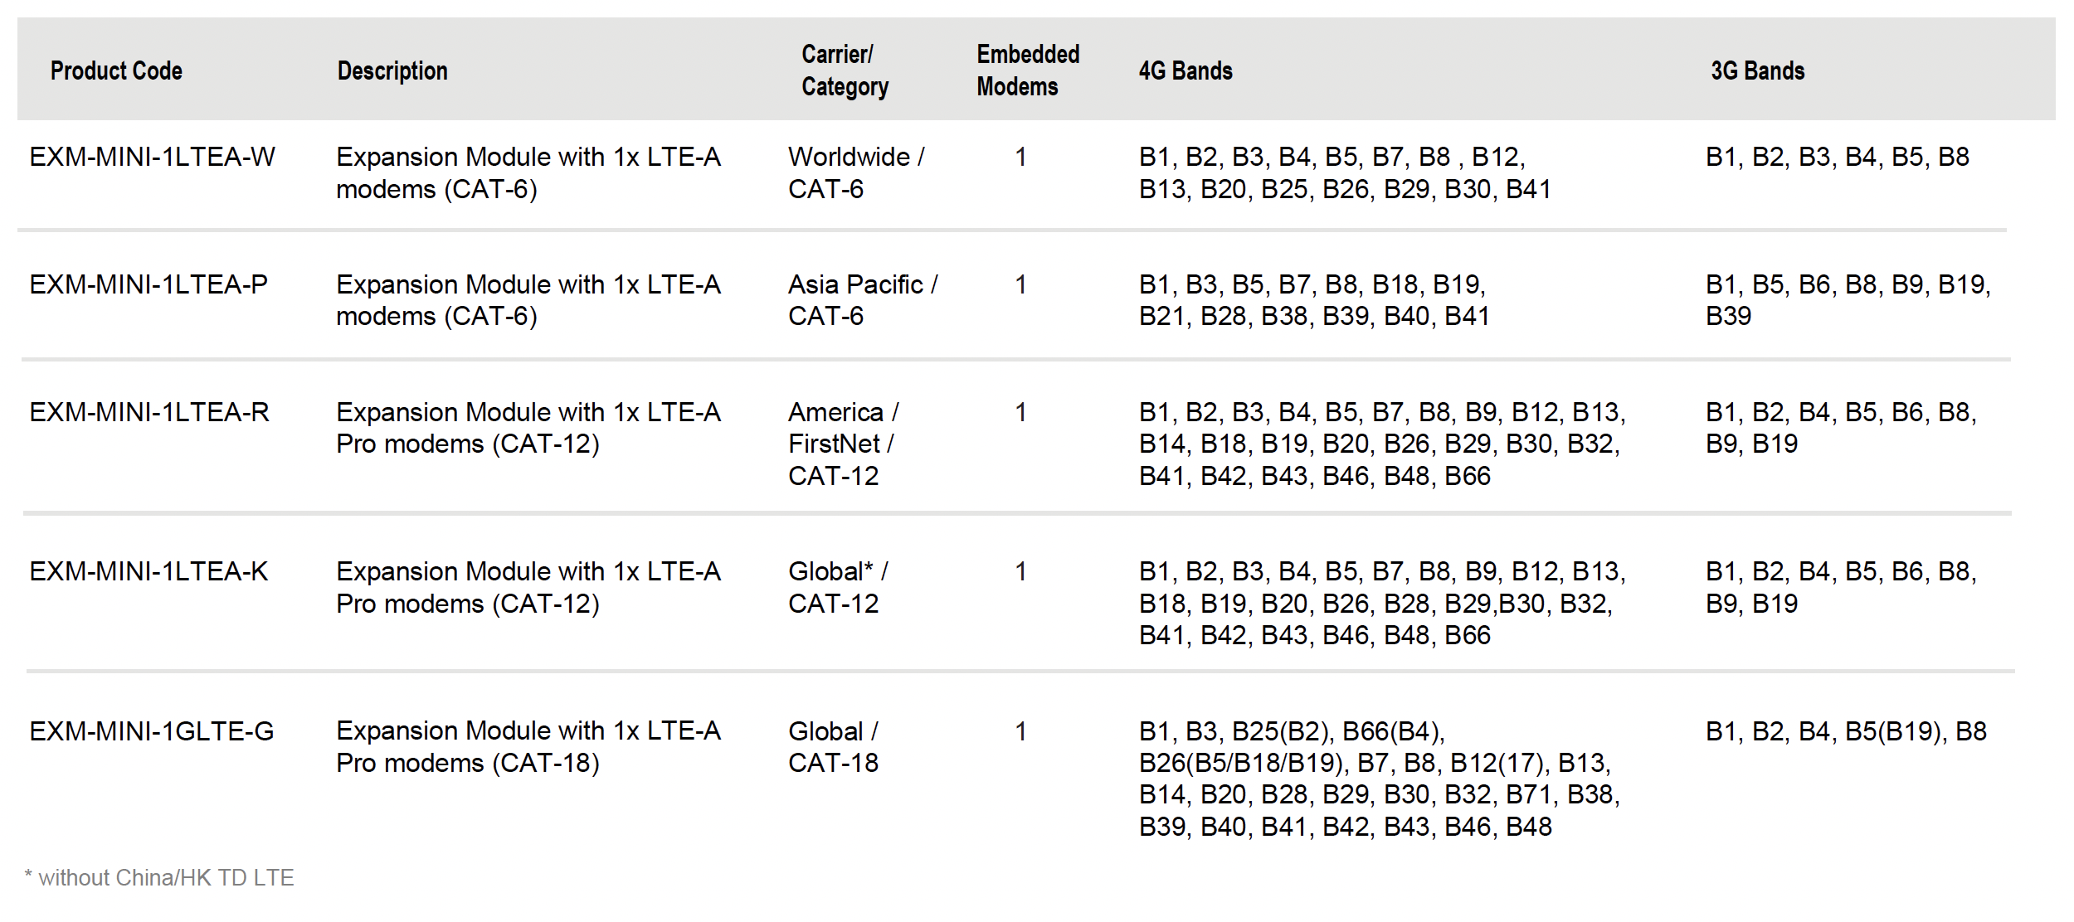Click the Embedded Modems column header
Screen dimensions: 2074x922
coord(1027,70)
